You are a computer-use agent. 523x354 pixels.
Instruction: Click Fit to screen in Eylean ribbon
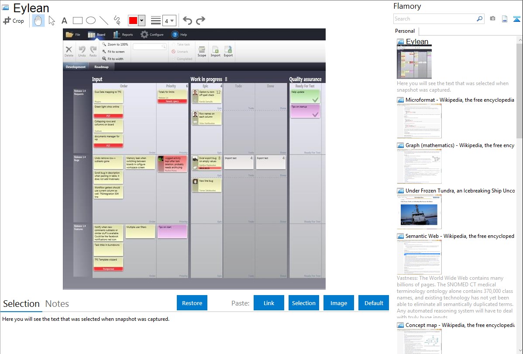coord(114,52)
